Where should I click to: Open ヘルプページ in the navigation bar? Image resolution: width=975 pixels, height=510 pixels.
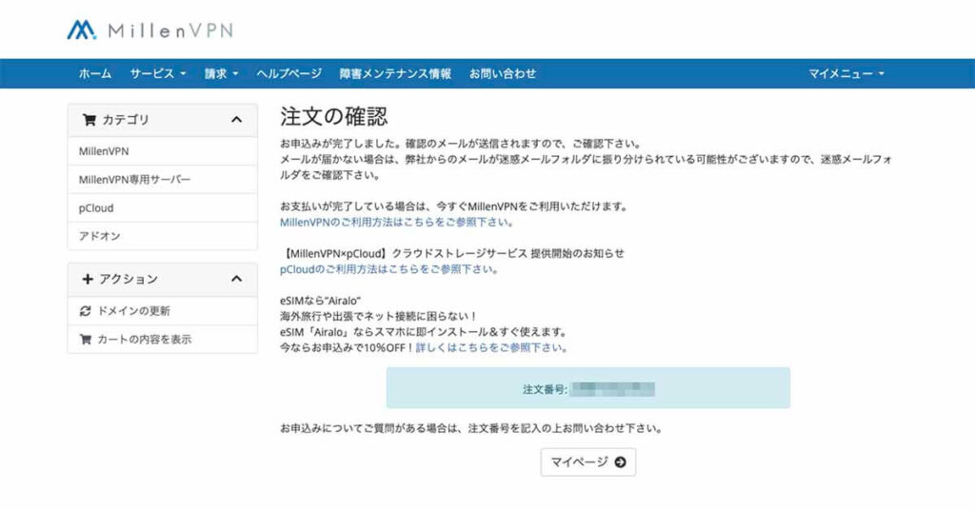(x=289, y=73)
